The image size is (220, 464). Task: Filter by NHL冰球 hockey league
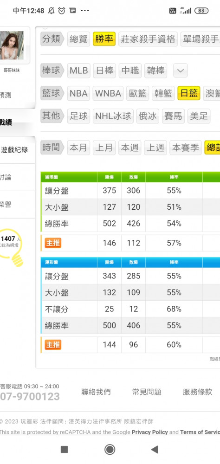click(113, 116)
